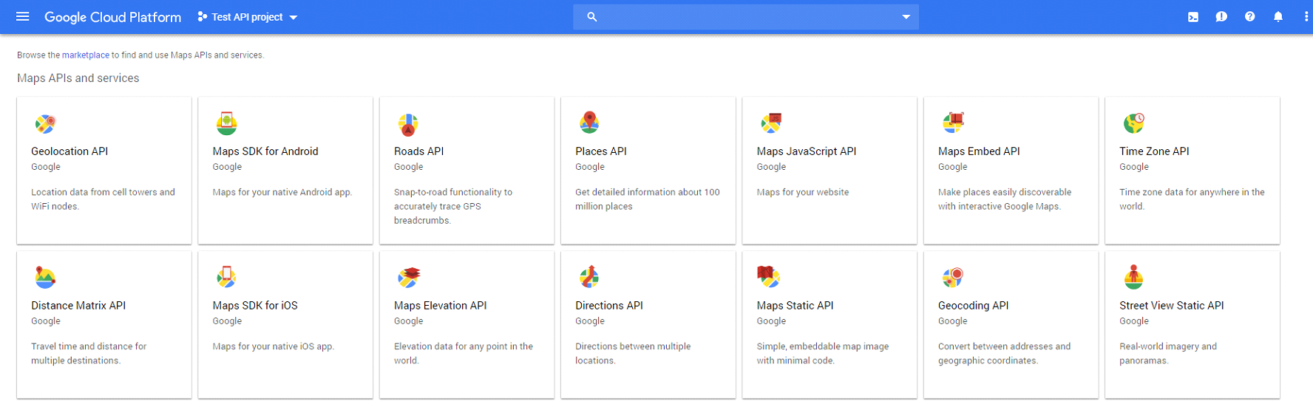The width and height of the screenshot is (1313, 401).
Task: Show notifications bell
Action: [x=1278, y=17]
